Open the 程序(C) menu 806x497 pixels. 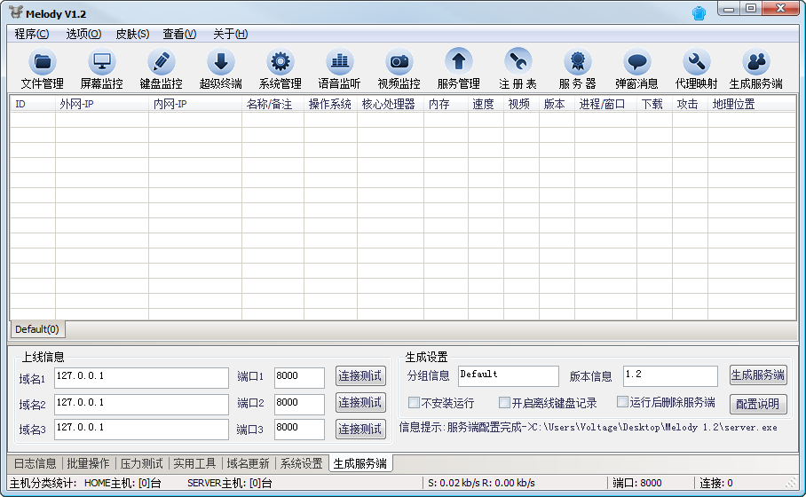[x=32, y=34]
